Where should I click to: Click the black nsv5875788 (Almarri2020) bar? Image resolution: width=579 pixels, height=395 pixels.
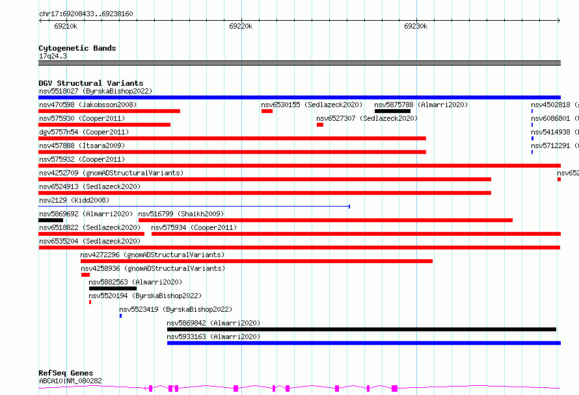tap(392, 111)
